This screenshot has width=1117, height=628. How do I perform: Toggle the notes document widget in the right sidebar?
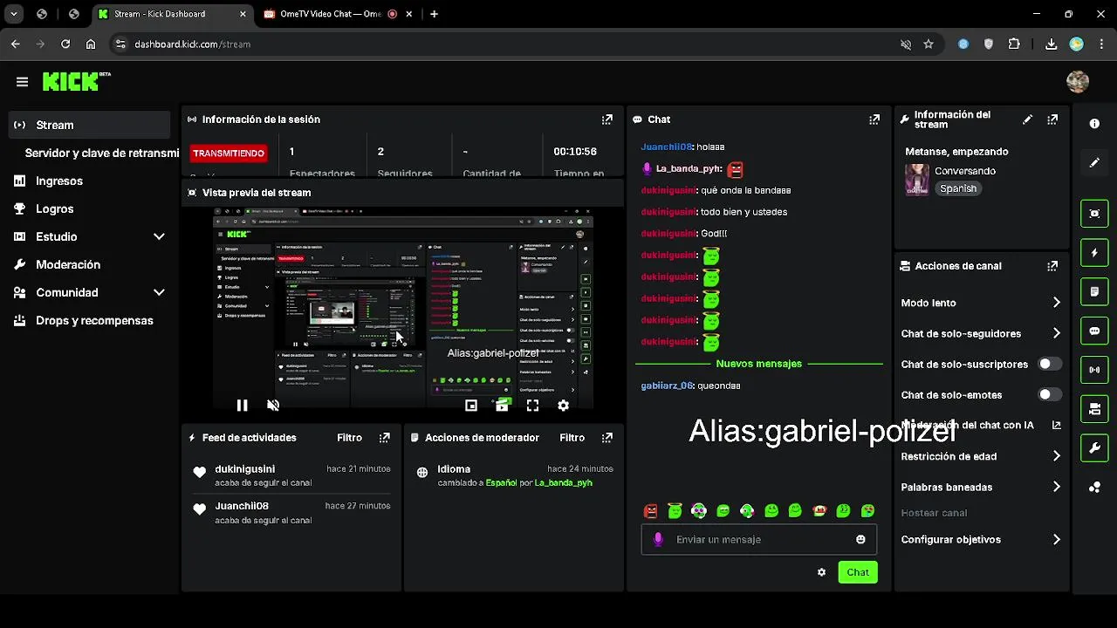[x=1094, y=291]
